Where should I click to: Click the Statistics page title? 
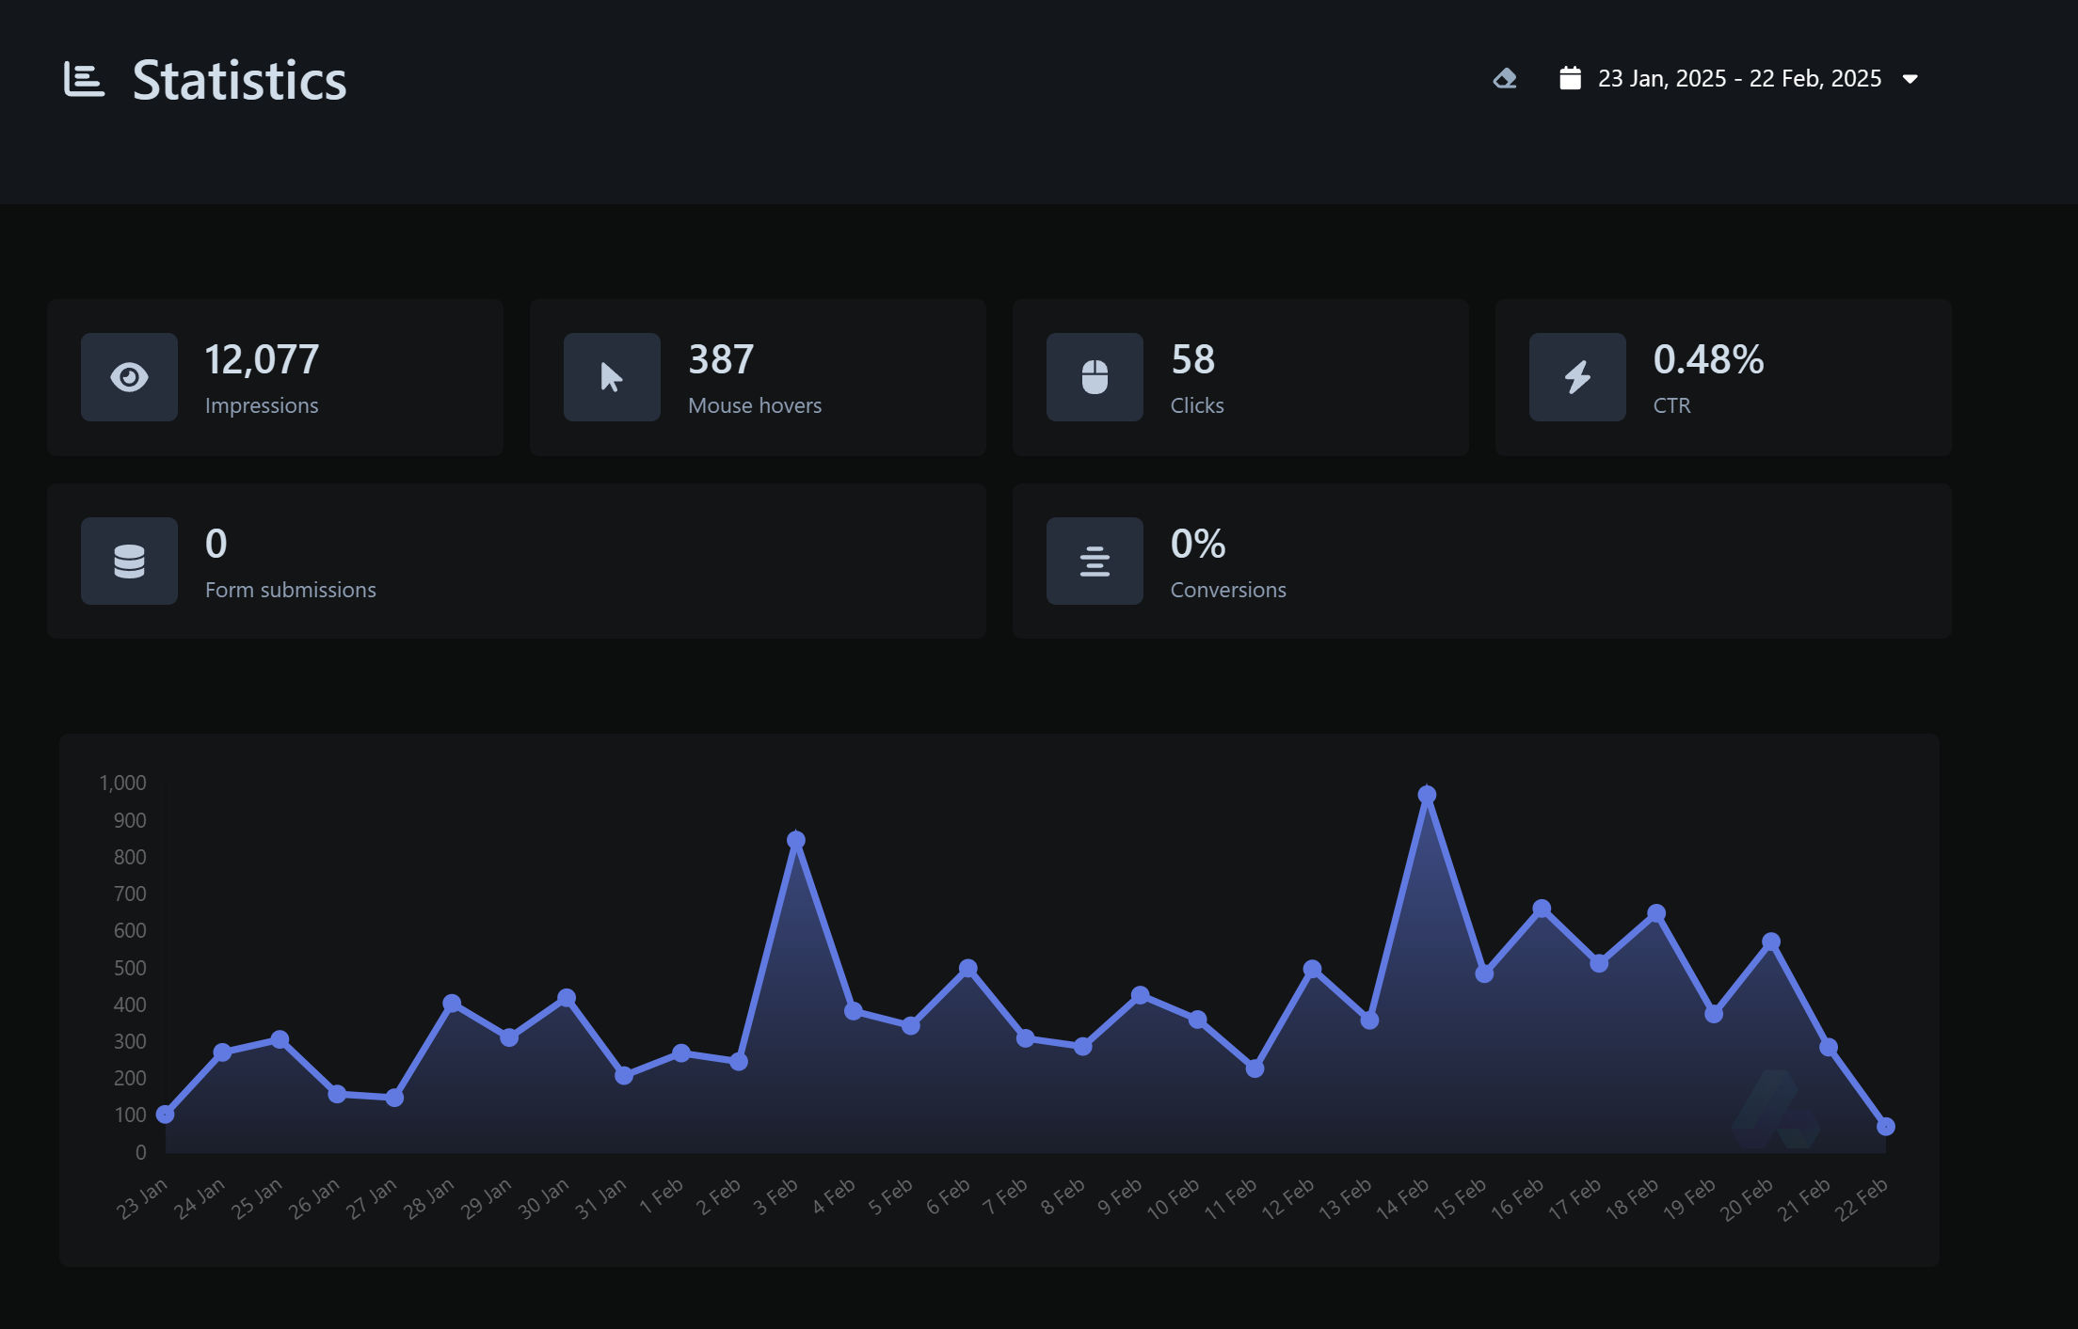(239, 81)
